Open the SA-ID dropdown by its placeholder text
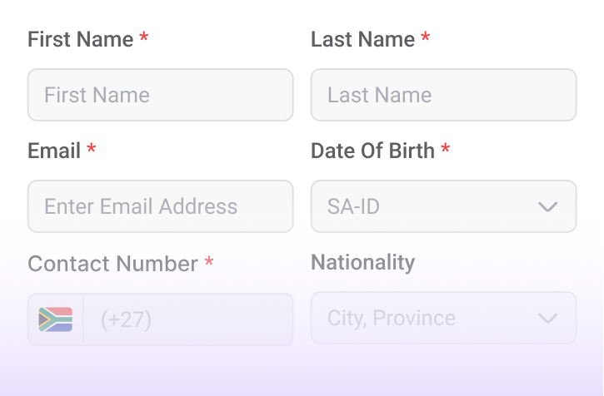604x396 pixels. click(353, 206)
